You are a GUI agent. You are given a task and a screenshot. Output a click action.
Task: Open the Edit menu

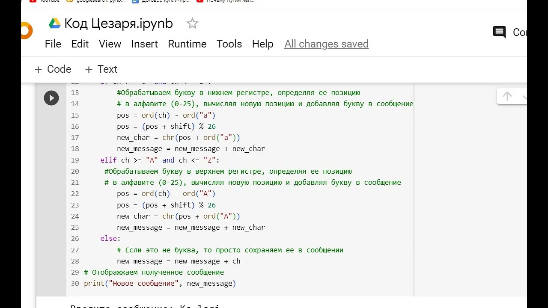80,44
